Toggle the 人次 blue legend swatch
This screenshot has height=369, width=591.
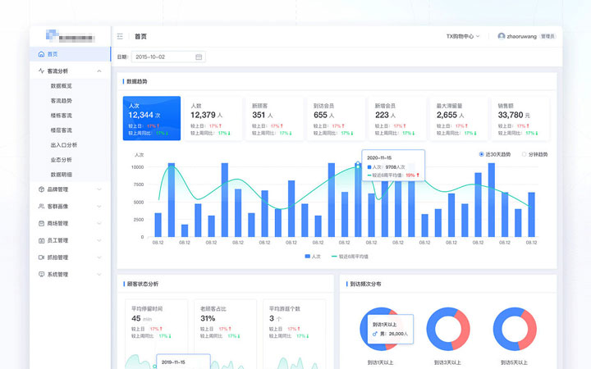coord(308,257)
